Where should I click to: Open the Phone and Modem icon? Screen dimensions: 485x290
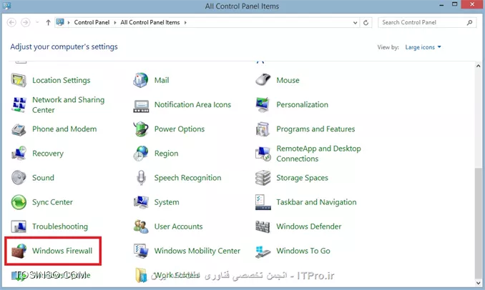[x=19, y=129]
